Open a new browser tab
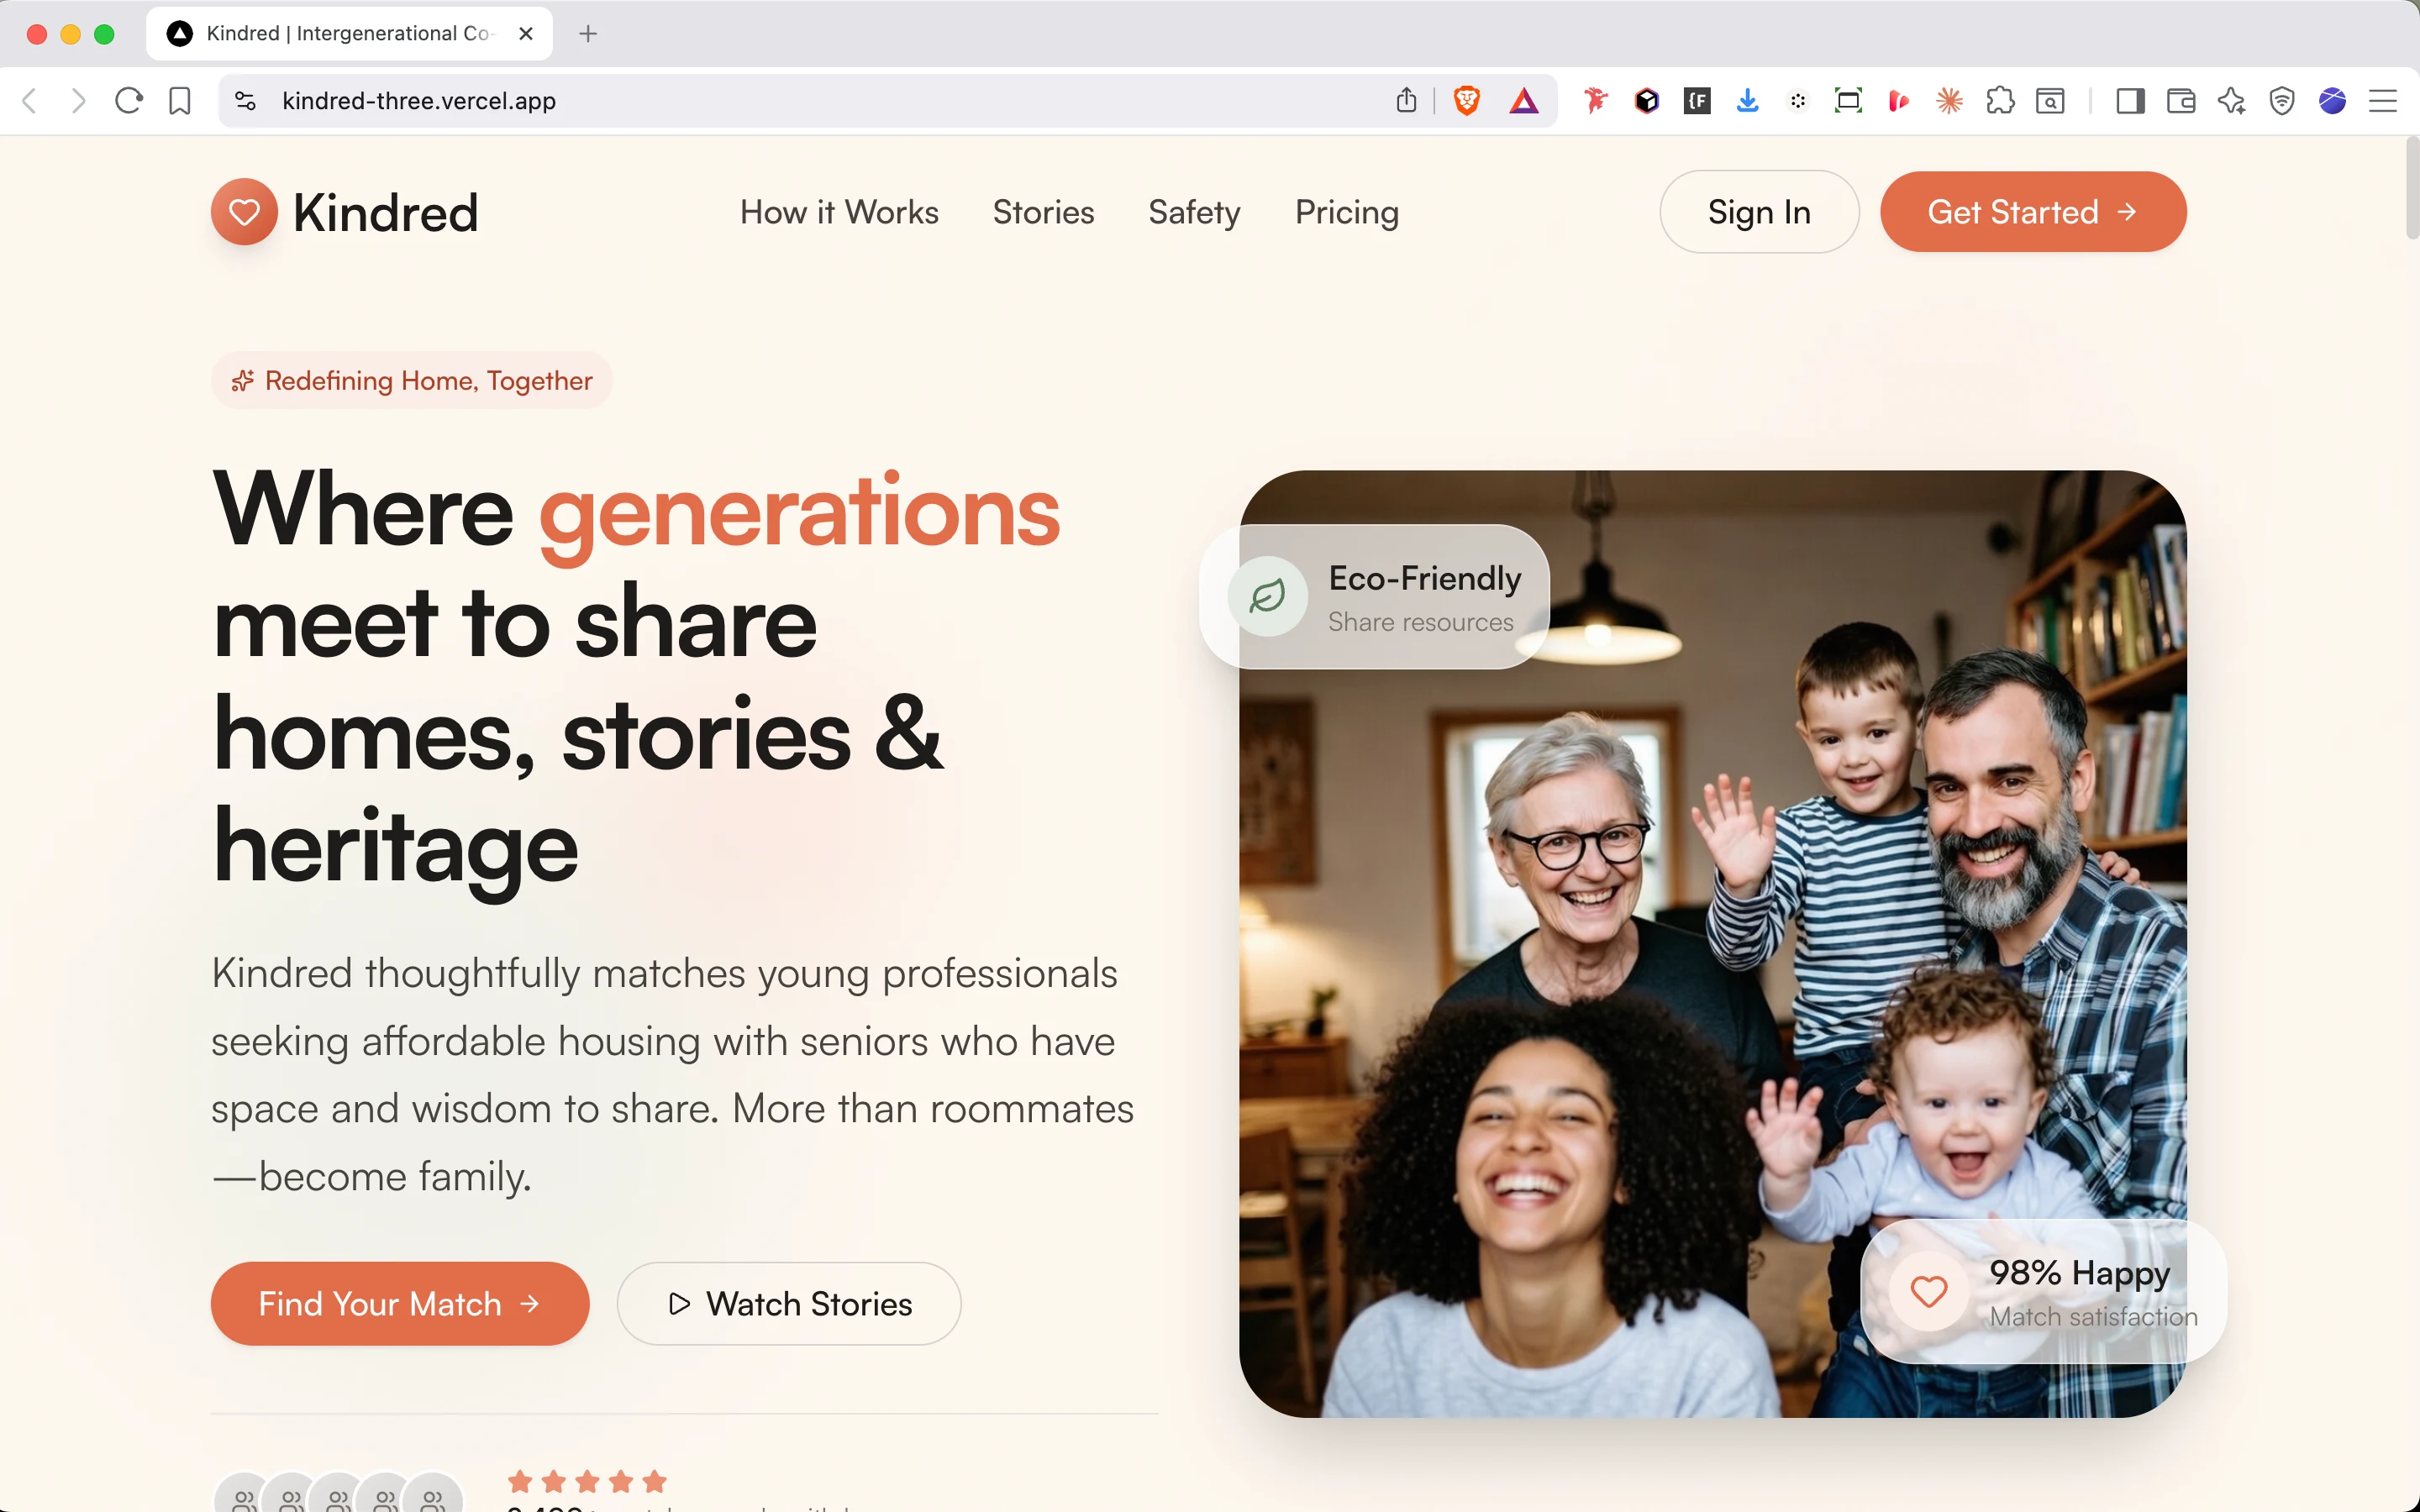Image resolution: width=2420 pixels, height=1512 pixels. click(x=588, y=34)
